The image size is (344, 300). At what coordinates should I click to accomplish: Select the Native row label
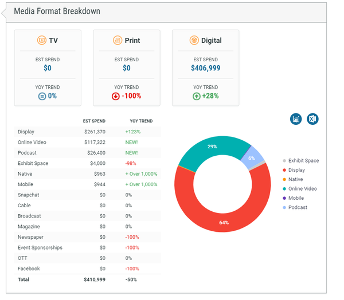click(x=25, y=174)
